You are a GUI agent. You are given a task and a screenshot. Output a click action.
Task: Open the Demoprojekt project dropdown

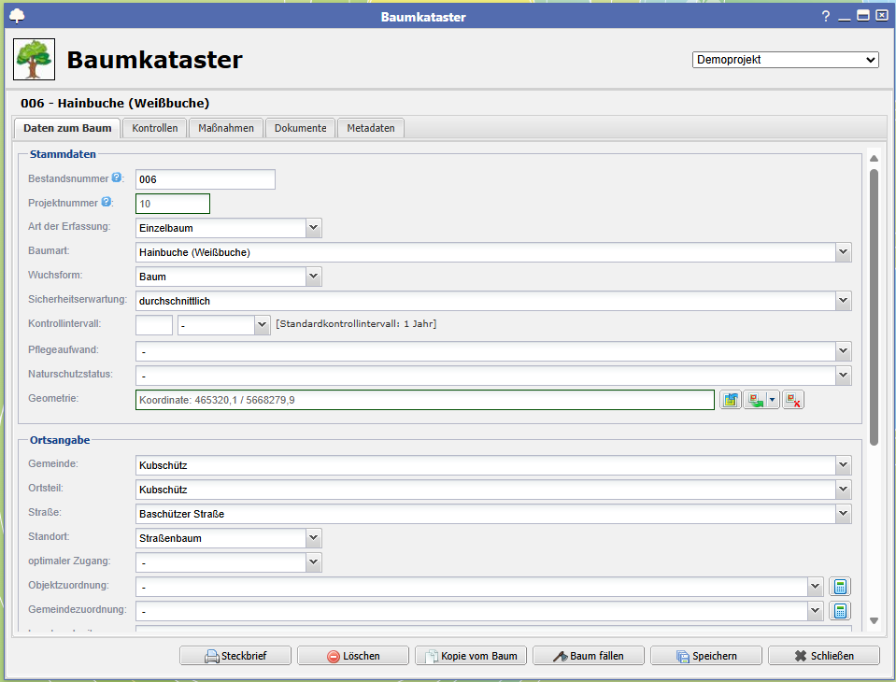click(785, 60)
